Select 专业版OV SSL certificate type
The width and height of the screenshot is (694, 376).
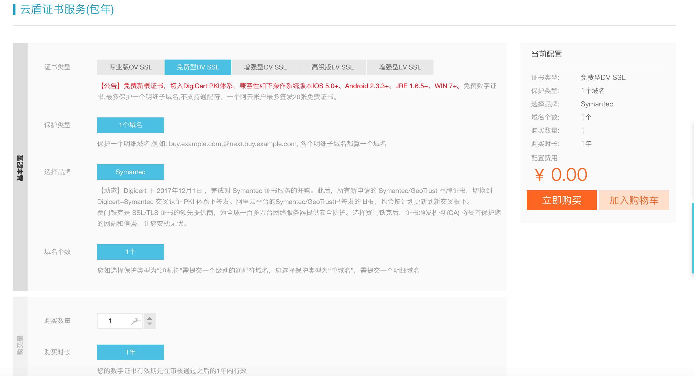pos(131,67)
